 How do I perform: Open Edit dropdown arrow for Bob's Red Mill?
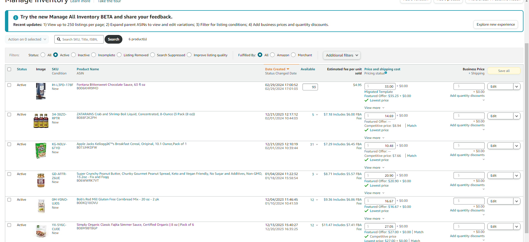[x=517, y=201]
